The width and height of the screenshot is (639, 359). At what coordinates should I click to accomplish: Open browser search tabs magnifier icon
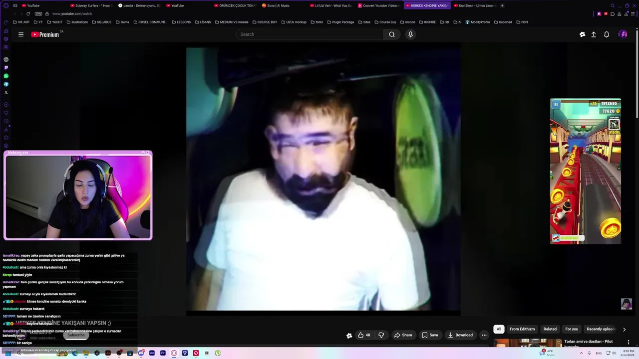click(x=613, y=5)
